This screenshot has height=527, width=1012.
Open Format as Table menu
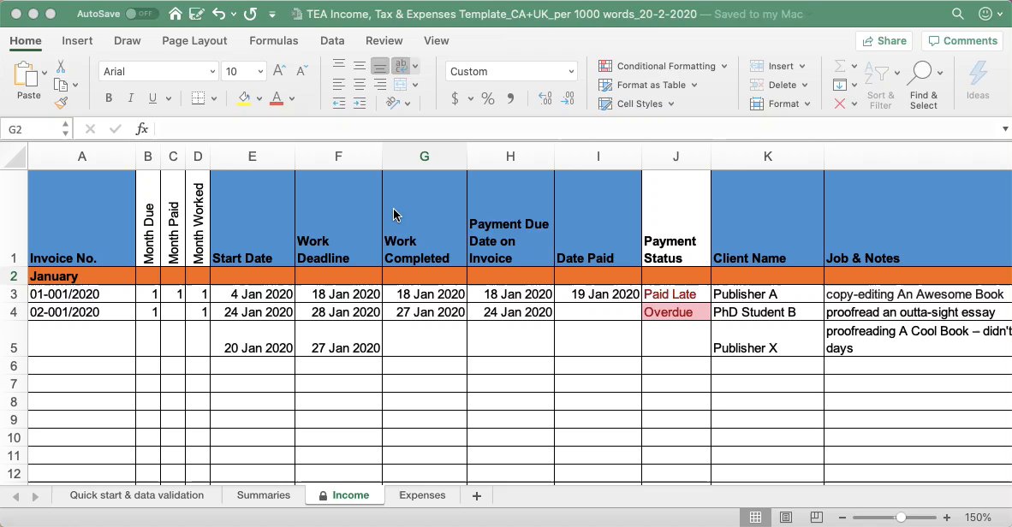(x=648, y=85)
